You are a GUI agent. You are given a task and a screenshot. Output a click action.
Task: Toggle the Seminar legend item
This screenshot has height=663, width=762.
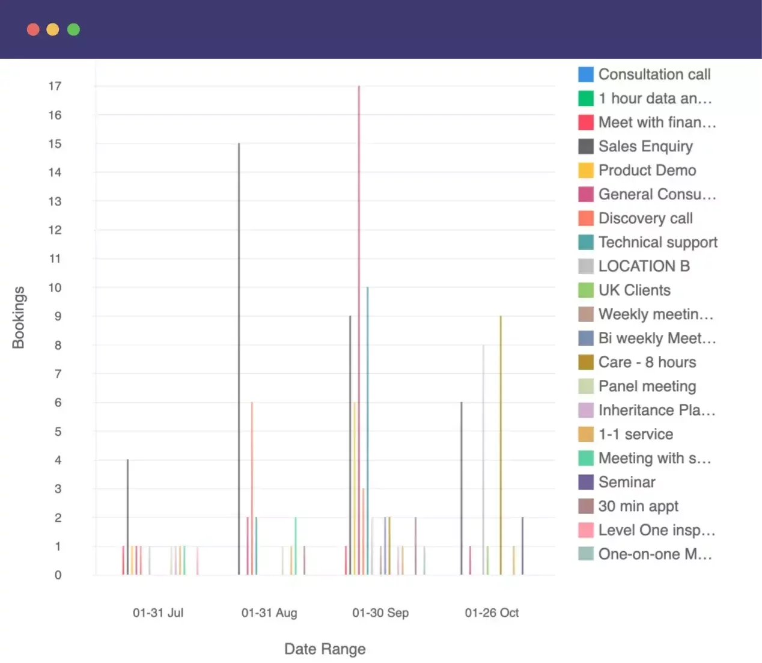[626, 482]
